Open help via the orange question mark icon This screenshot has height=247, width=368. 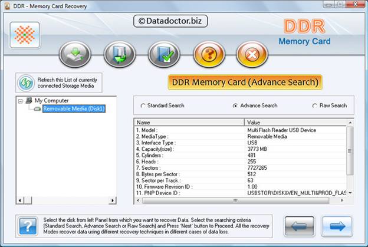pyautogui.click(x=209, y=54)
